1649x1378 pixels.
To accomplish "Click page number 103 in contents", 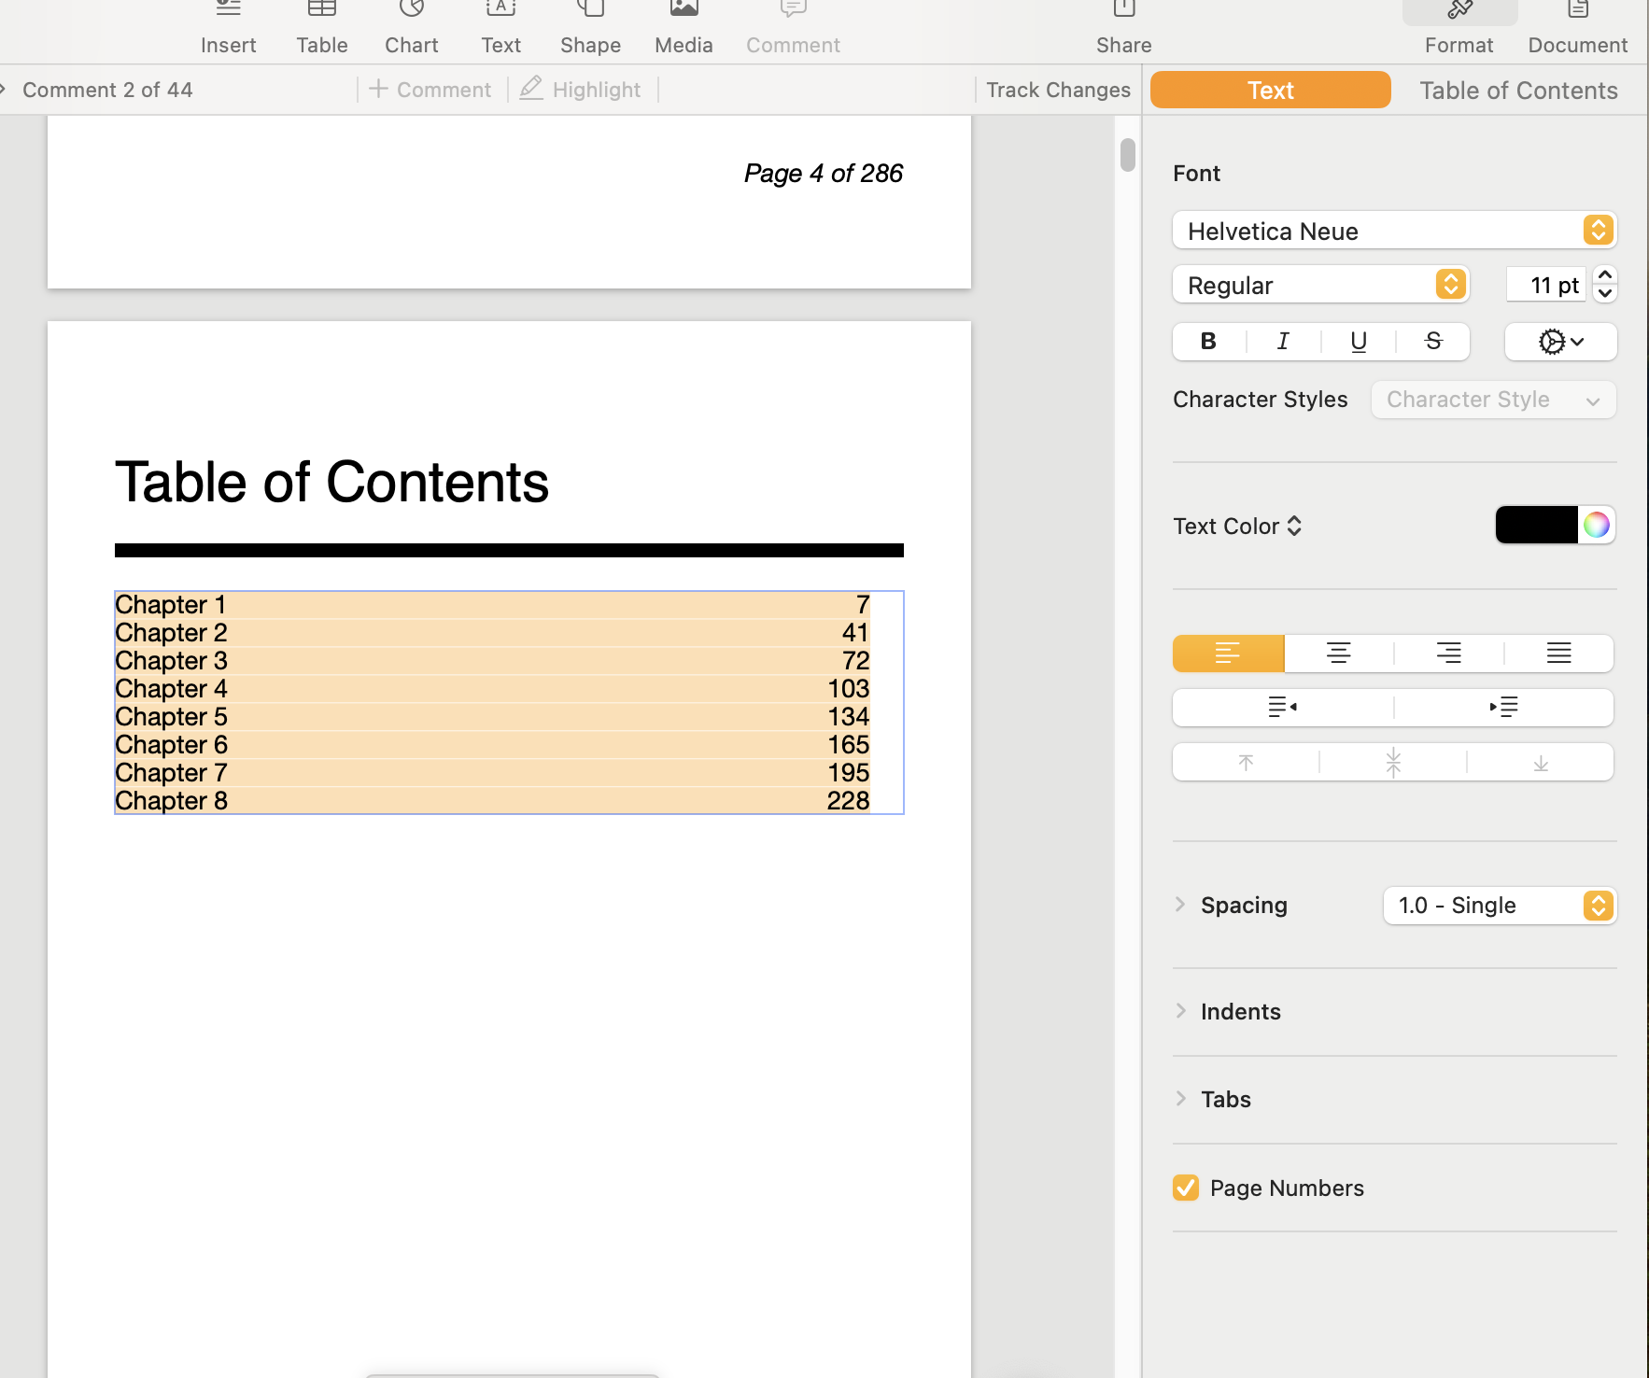I will (x=848, y=689).
